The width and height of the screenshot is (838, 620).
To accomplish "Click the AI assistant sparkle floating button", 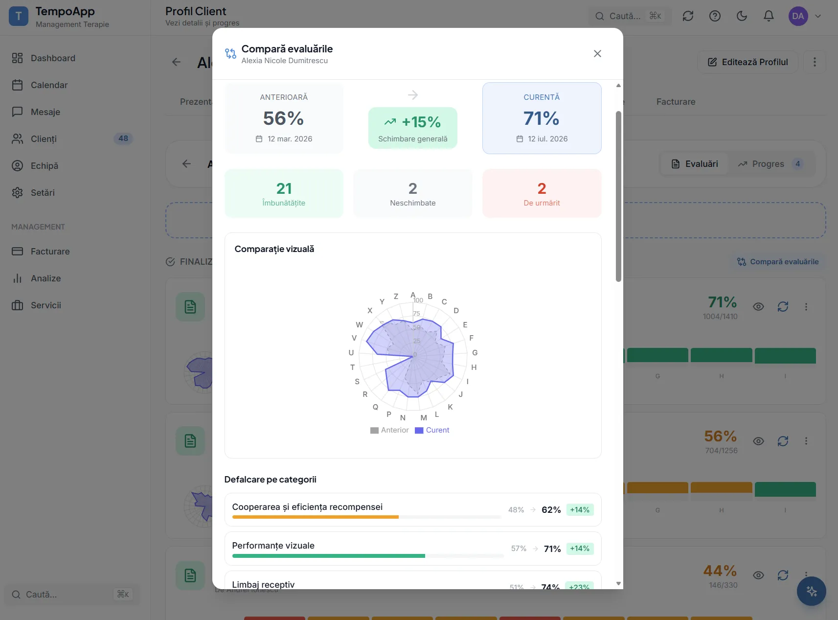I will [811, 591].
